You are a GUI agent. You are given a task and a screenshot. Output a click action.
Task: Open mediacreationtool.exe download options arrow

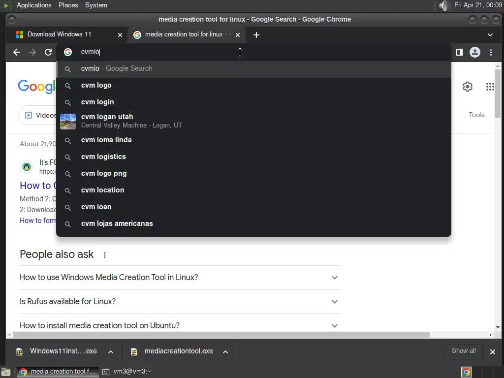click(x=225, y=351)
